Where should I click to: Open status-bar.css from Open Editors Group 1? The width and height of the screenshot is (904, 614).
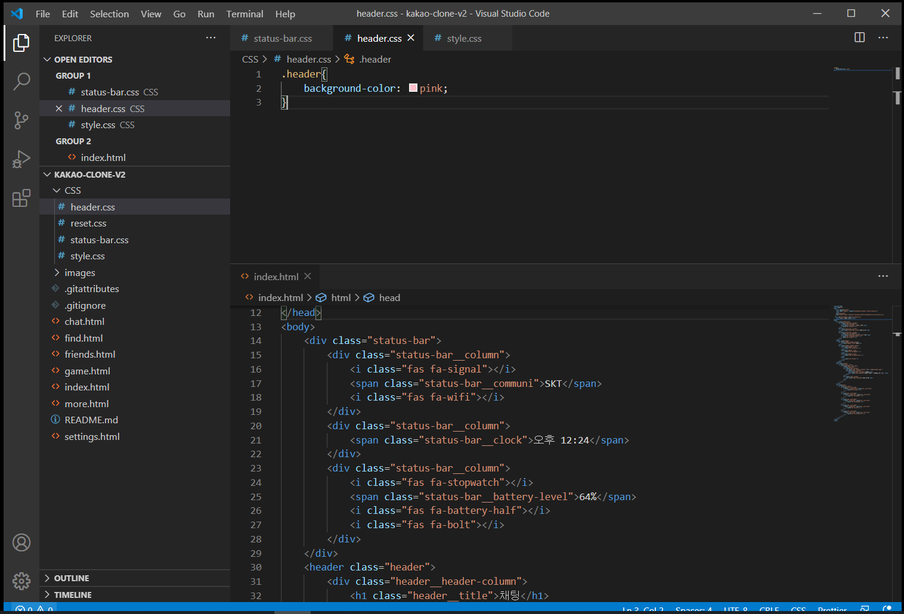tap(135, 92)
